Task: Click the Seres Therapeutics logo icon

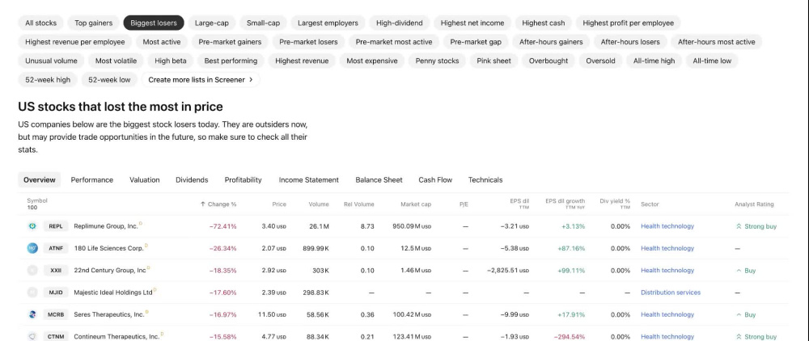Action: (x=32, y=314)
